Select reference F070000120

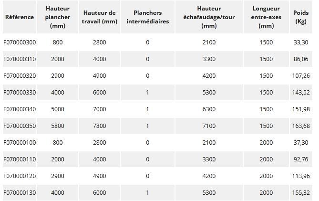pyautogui.click(x=20, y=176)
